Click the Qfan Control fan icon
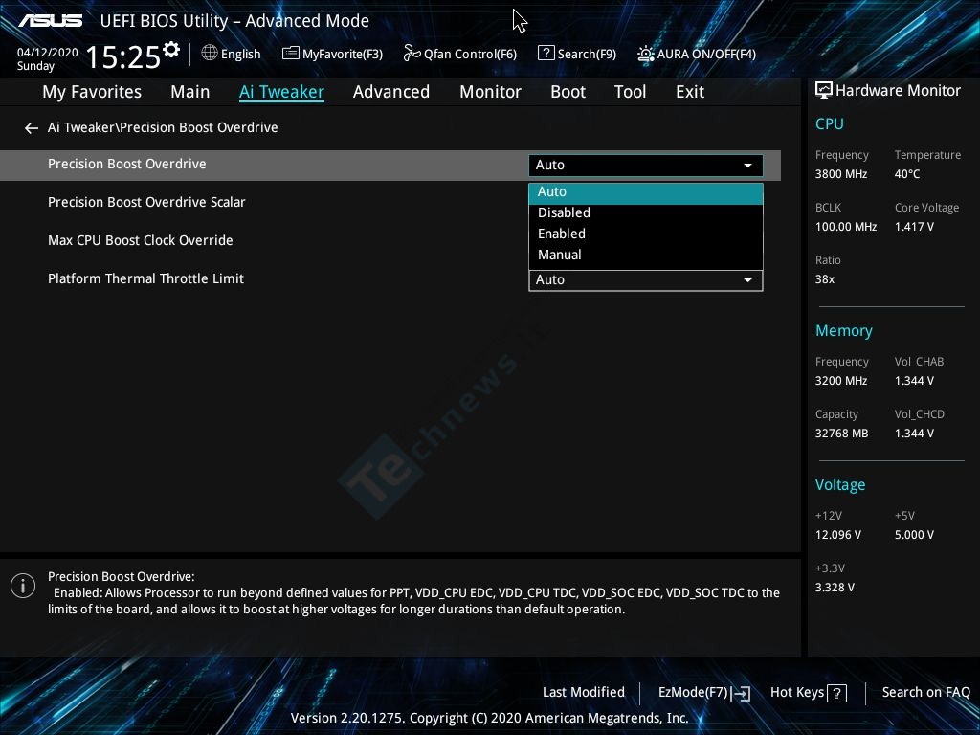Screen dimensions: 980x735 [x=412, y=54]
